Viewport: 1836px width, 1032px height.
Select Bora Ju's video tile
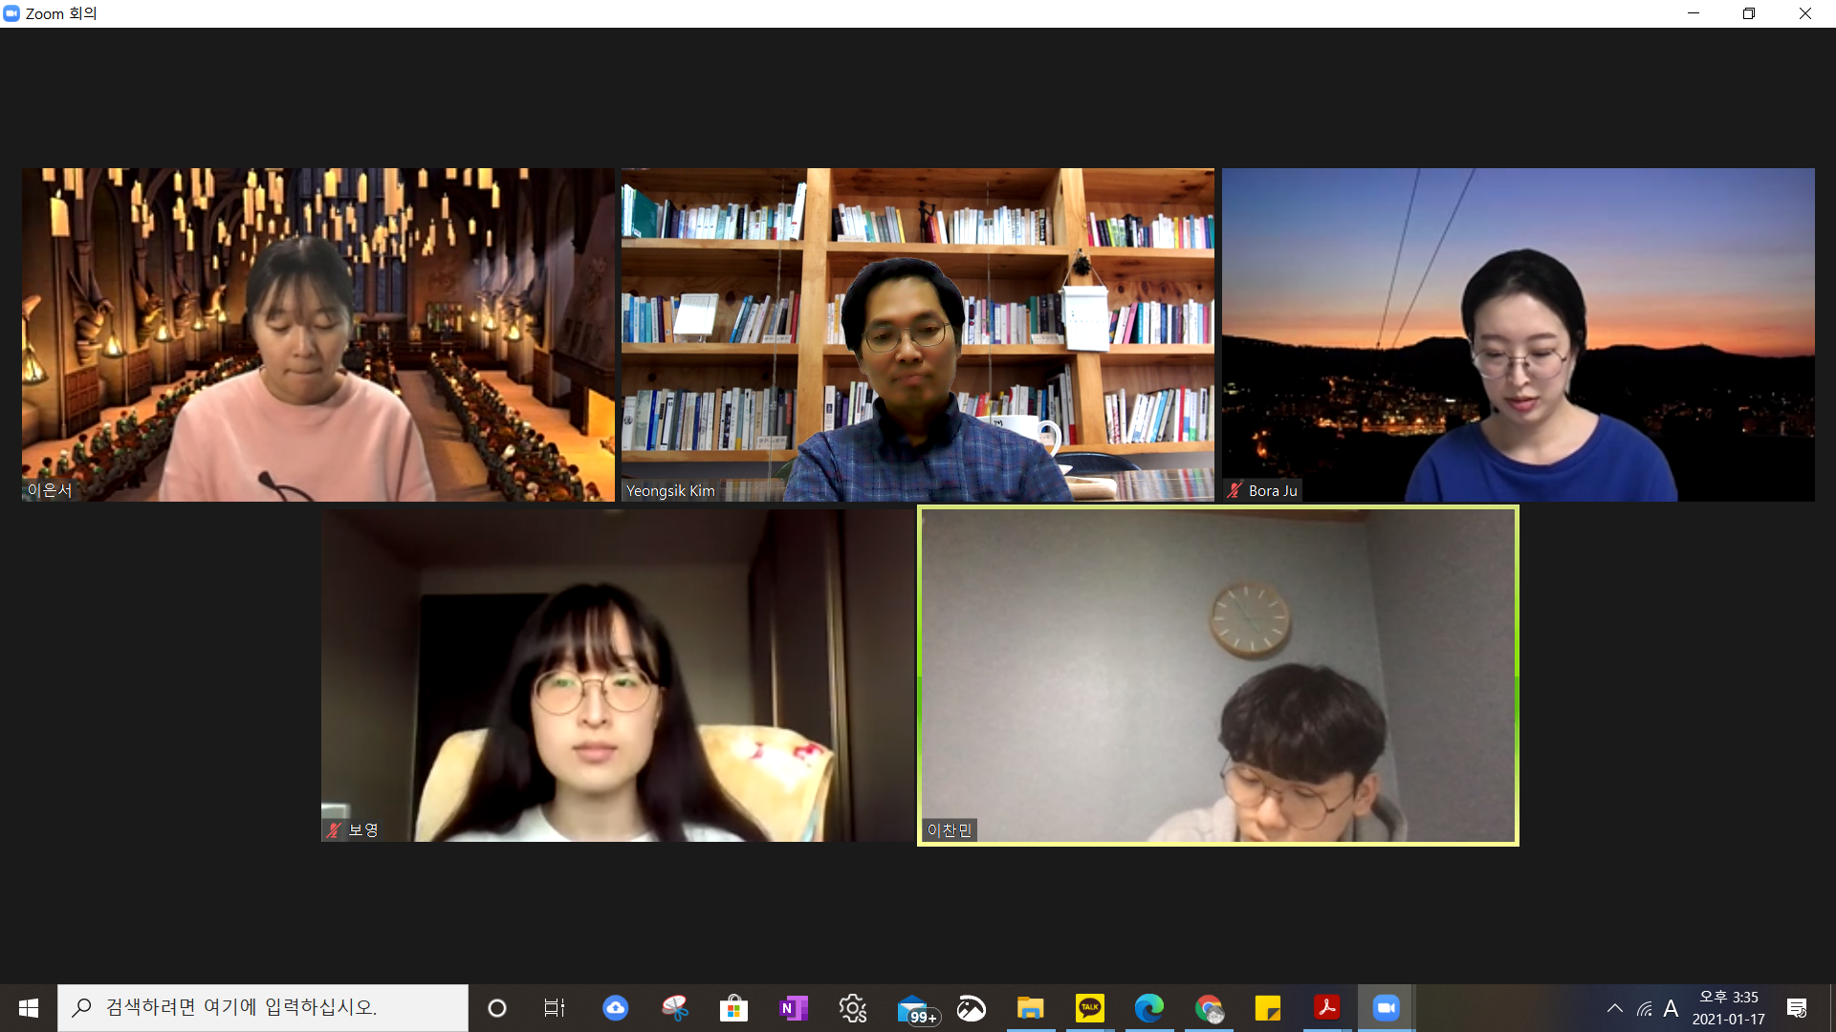click(x=1518, y=334)
